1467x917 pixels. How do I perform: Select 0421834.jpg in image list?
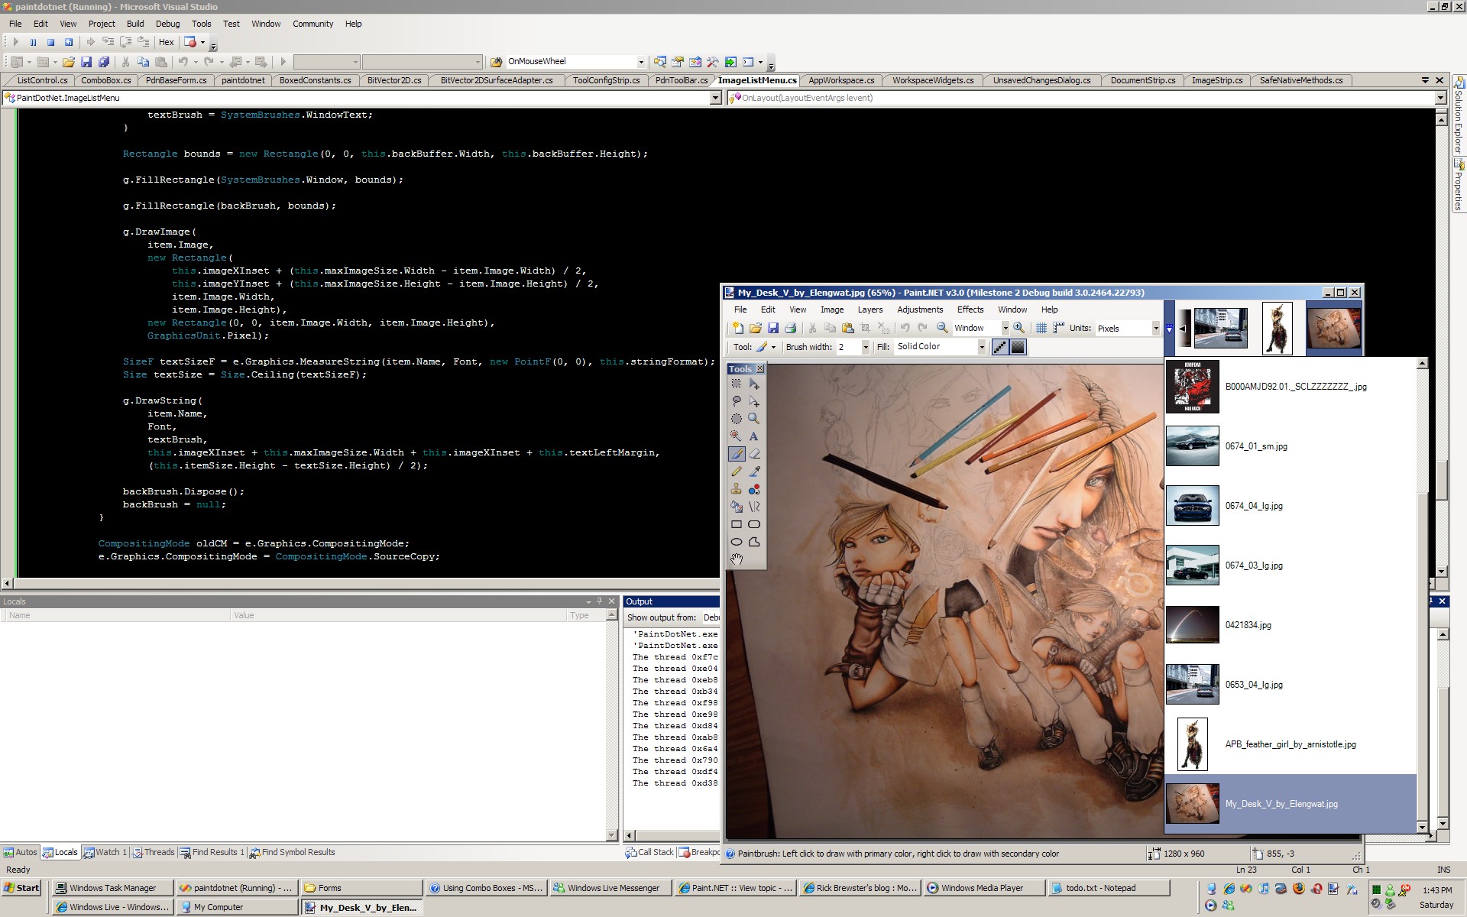pos(1291,625)
